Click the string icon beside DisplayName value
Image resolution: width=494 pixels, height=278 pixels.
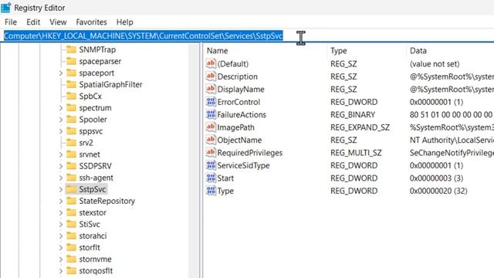click(x=211, y=89)
